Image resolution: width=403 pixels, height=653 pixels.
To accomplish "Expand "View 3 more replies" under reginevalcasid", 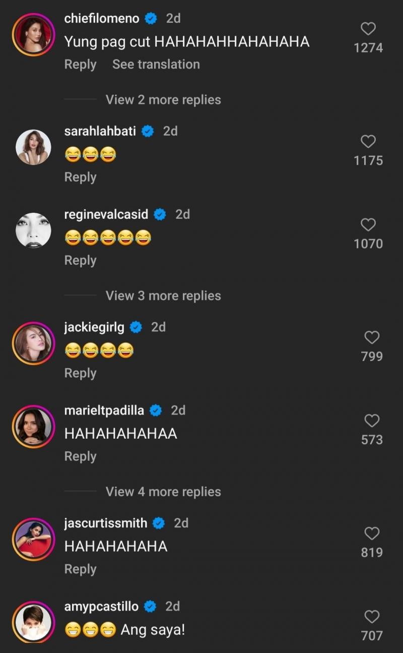I will click(x=163, y=296).
